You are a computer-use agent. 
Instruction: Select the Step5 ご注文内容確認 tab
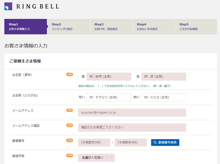[x=196, y=27]
